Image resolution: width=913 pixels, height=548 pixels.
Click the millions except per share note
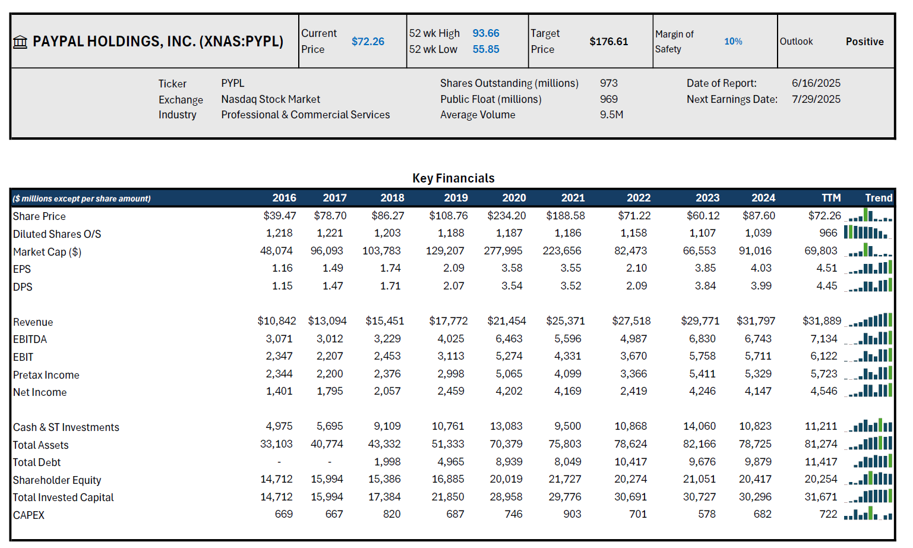[x=81, y=199]
